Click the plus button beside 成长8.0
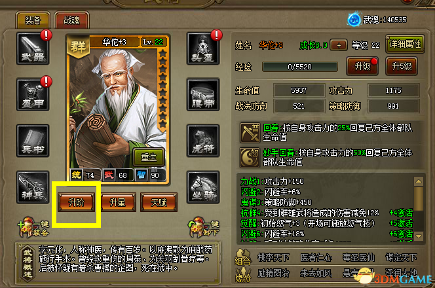435x288 pixels. point(339,45)
